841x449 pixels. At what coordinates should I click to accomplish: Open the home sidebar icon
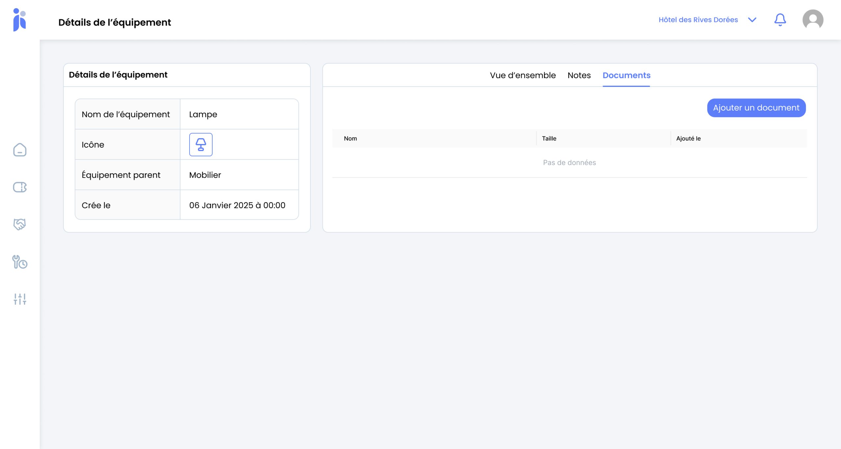pos(20,150)
